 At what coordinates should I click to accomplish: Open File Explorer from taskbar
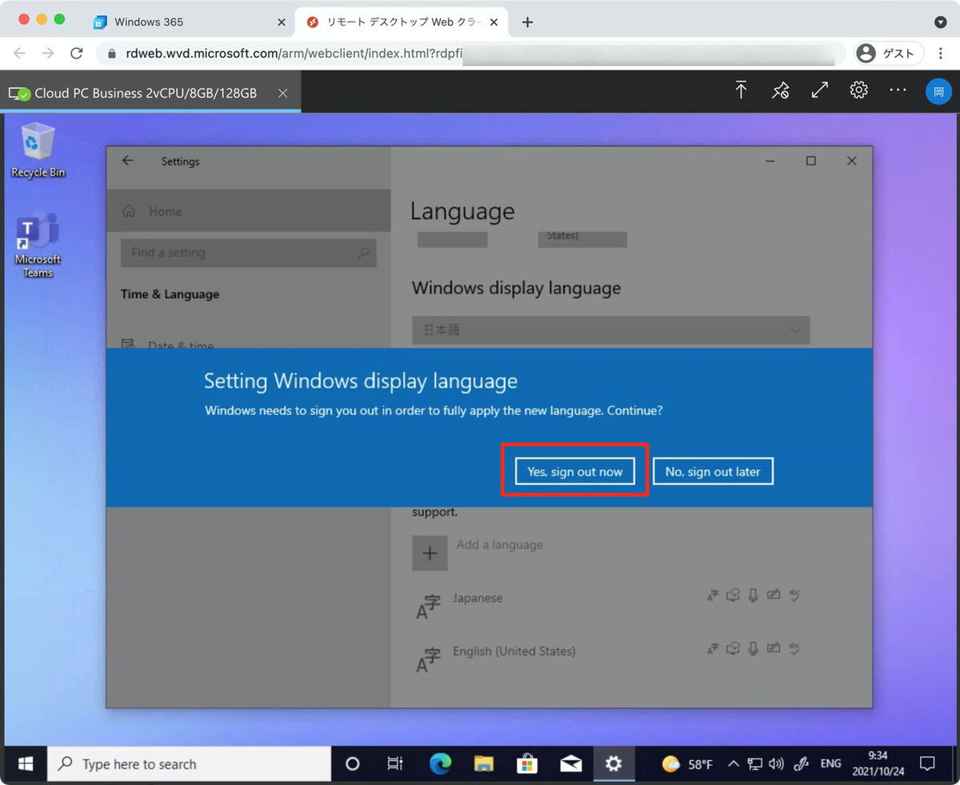click(x=483, y=764)
